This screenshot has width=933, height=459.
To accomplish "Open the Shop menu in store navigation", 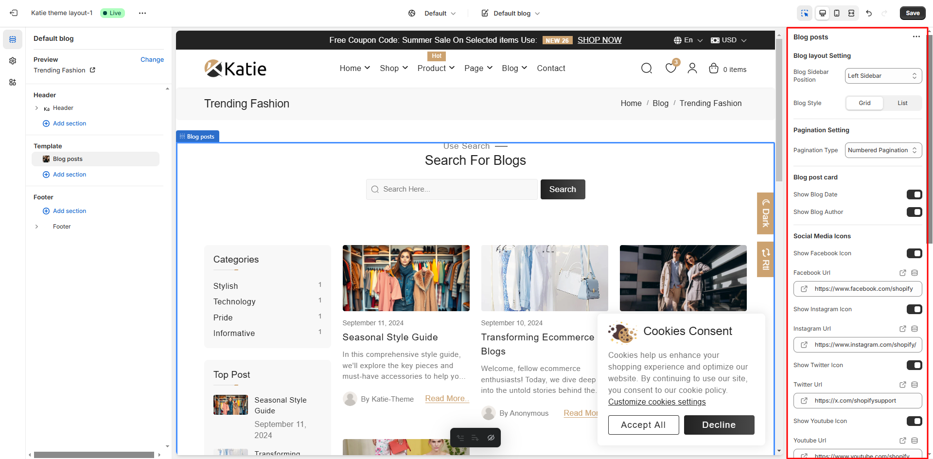I will coord(394,69).
